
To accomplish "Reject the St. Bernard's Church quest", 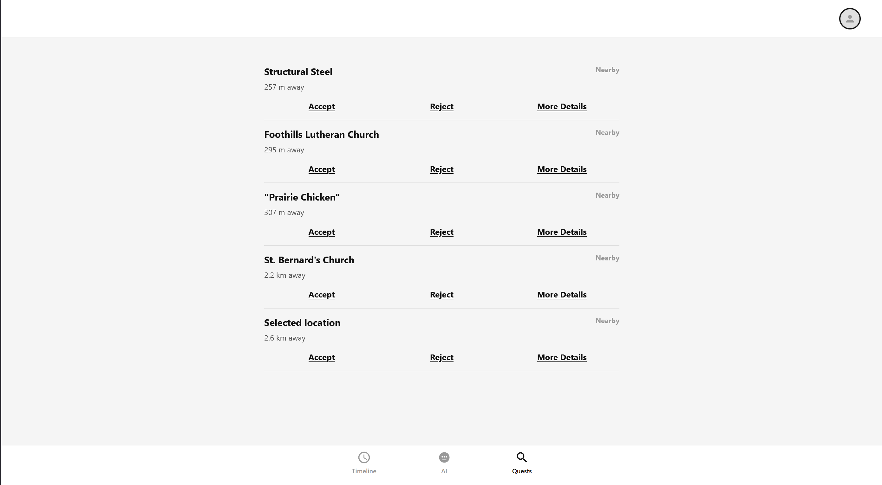I will (442, 295).
